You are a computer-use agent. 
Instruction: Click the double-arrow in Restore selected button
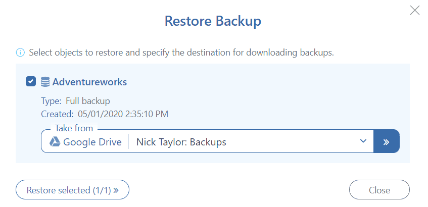tap(116, 190)
